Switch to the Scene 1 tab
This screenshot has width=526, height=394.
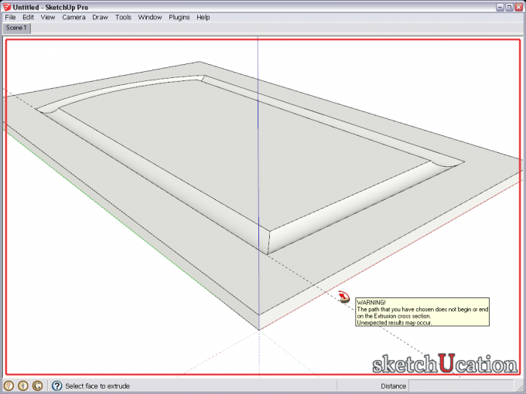[x=16, y=28]
